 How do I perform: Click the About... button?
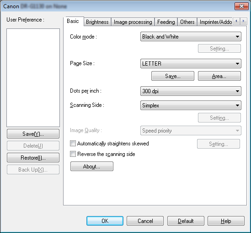[x=92, y=166]
